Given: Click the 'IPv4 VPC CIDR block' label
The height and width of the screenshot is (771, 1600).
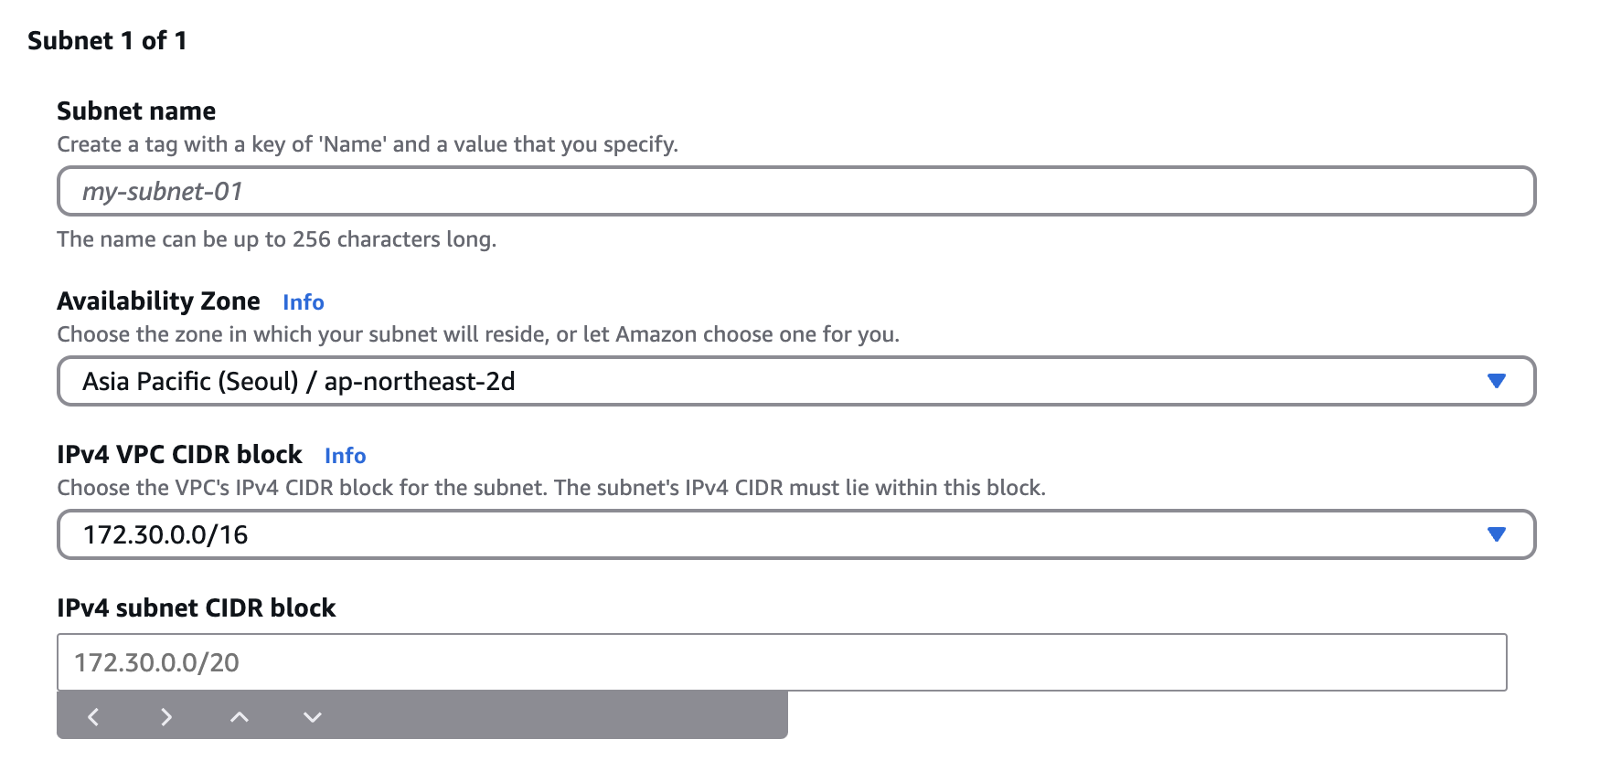Looking at the screenshot, I should [179, 454].
